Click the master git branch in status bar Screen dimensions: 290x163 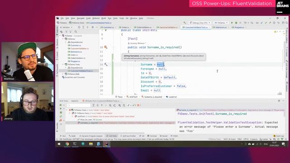point(264,139)
